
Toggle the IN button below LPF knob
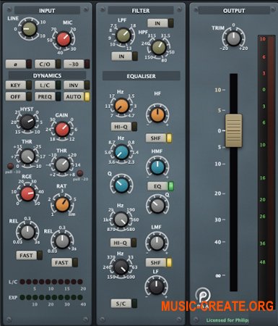[125, 57]
